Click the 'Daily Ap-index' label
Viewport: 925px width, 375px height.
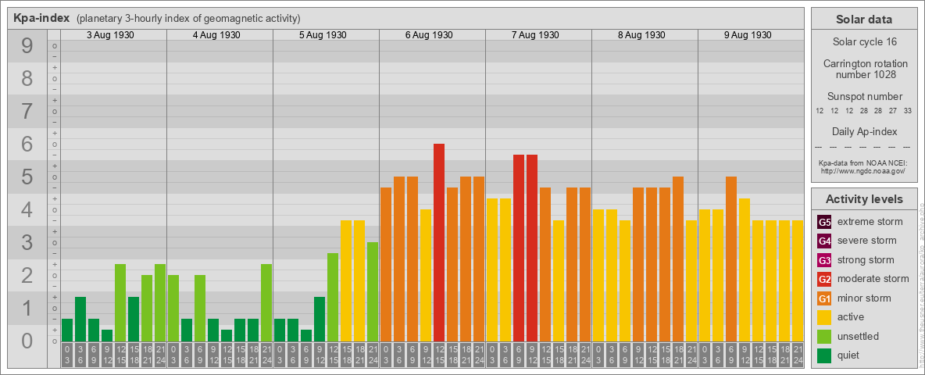[864, 131]
